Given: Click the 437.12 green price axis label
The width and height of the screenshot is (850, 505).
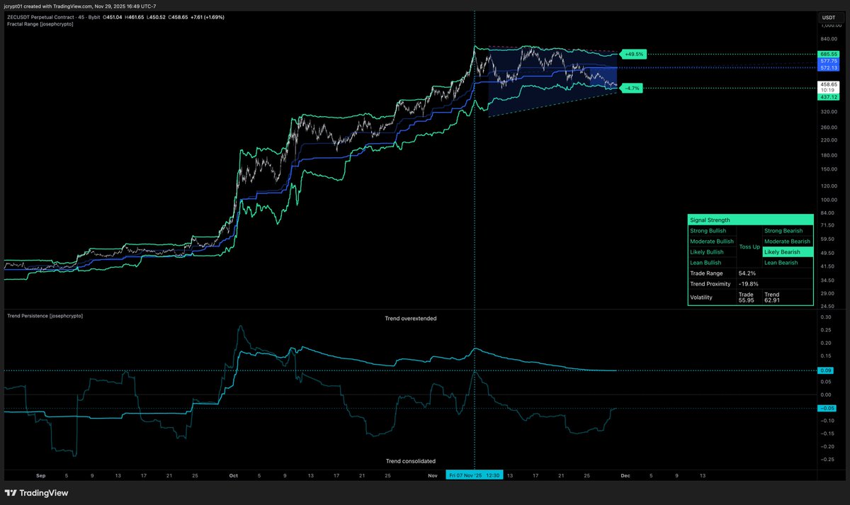Looking at the screenshot, I should tap(829, 98).
